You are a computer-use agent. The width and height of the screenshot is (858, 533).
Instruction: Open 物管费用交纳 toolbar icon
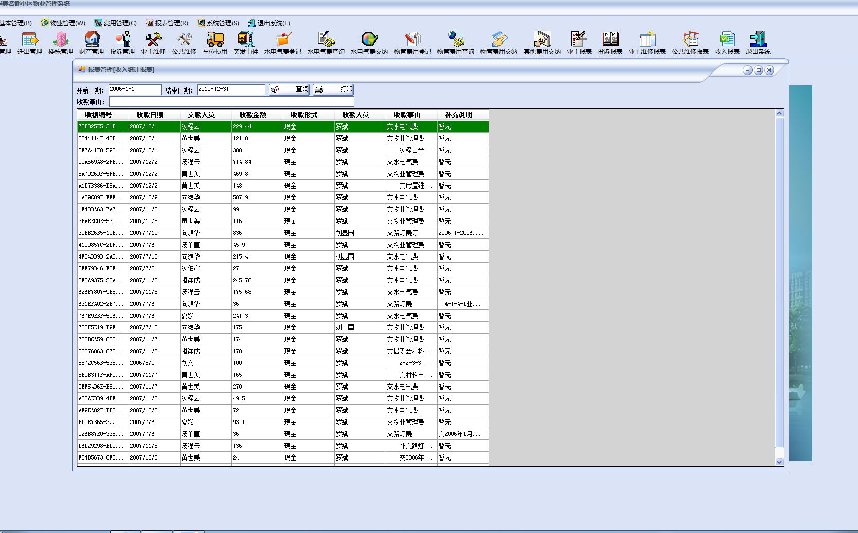point(499,43)
